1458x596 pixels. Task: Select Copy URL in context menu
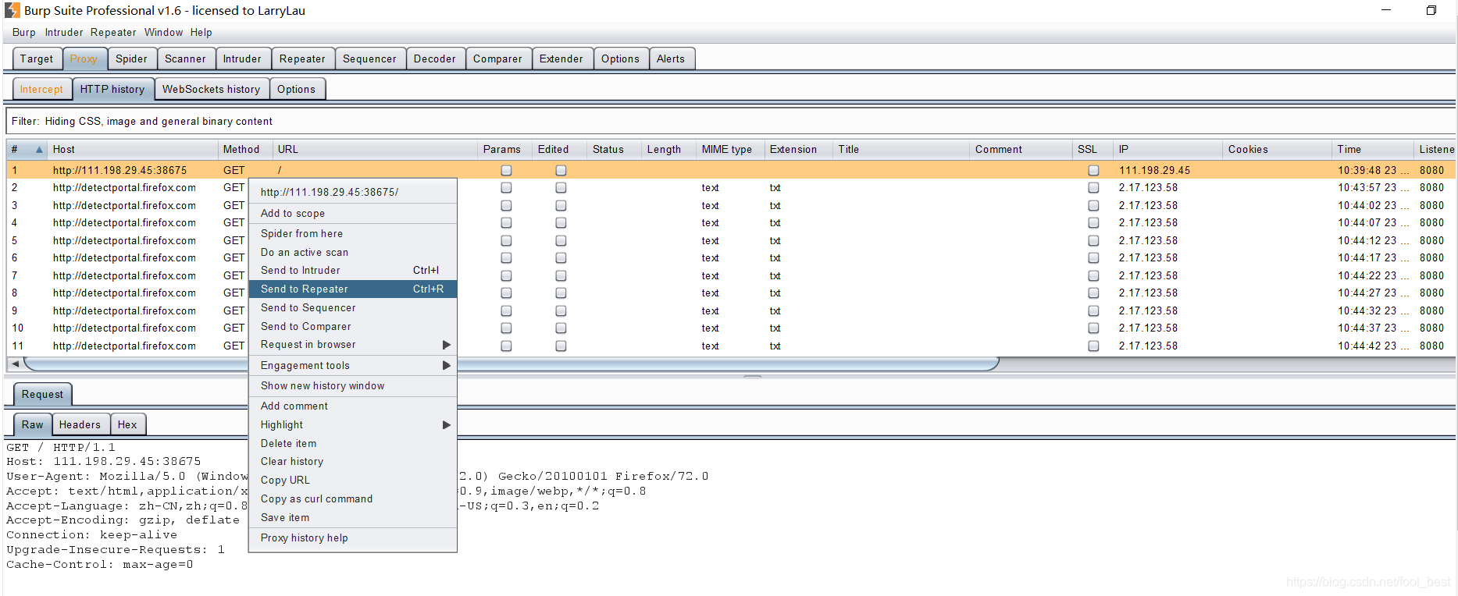[353, 481]
